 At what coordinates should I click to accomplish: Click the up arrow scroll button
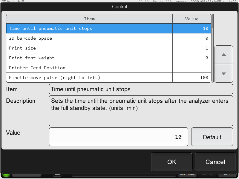(223, 55)
